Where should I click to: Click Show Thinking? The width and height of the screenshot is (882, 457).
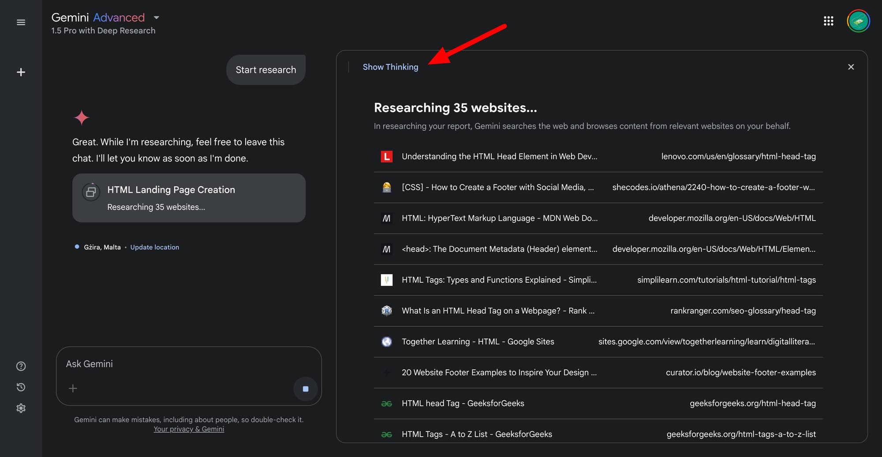(390, 67)
